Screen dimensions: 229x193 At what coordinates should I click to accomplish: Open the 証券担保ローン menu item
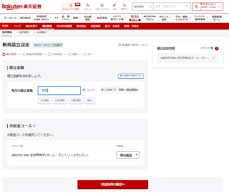coord(217,18)
